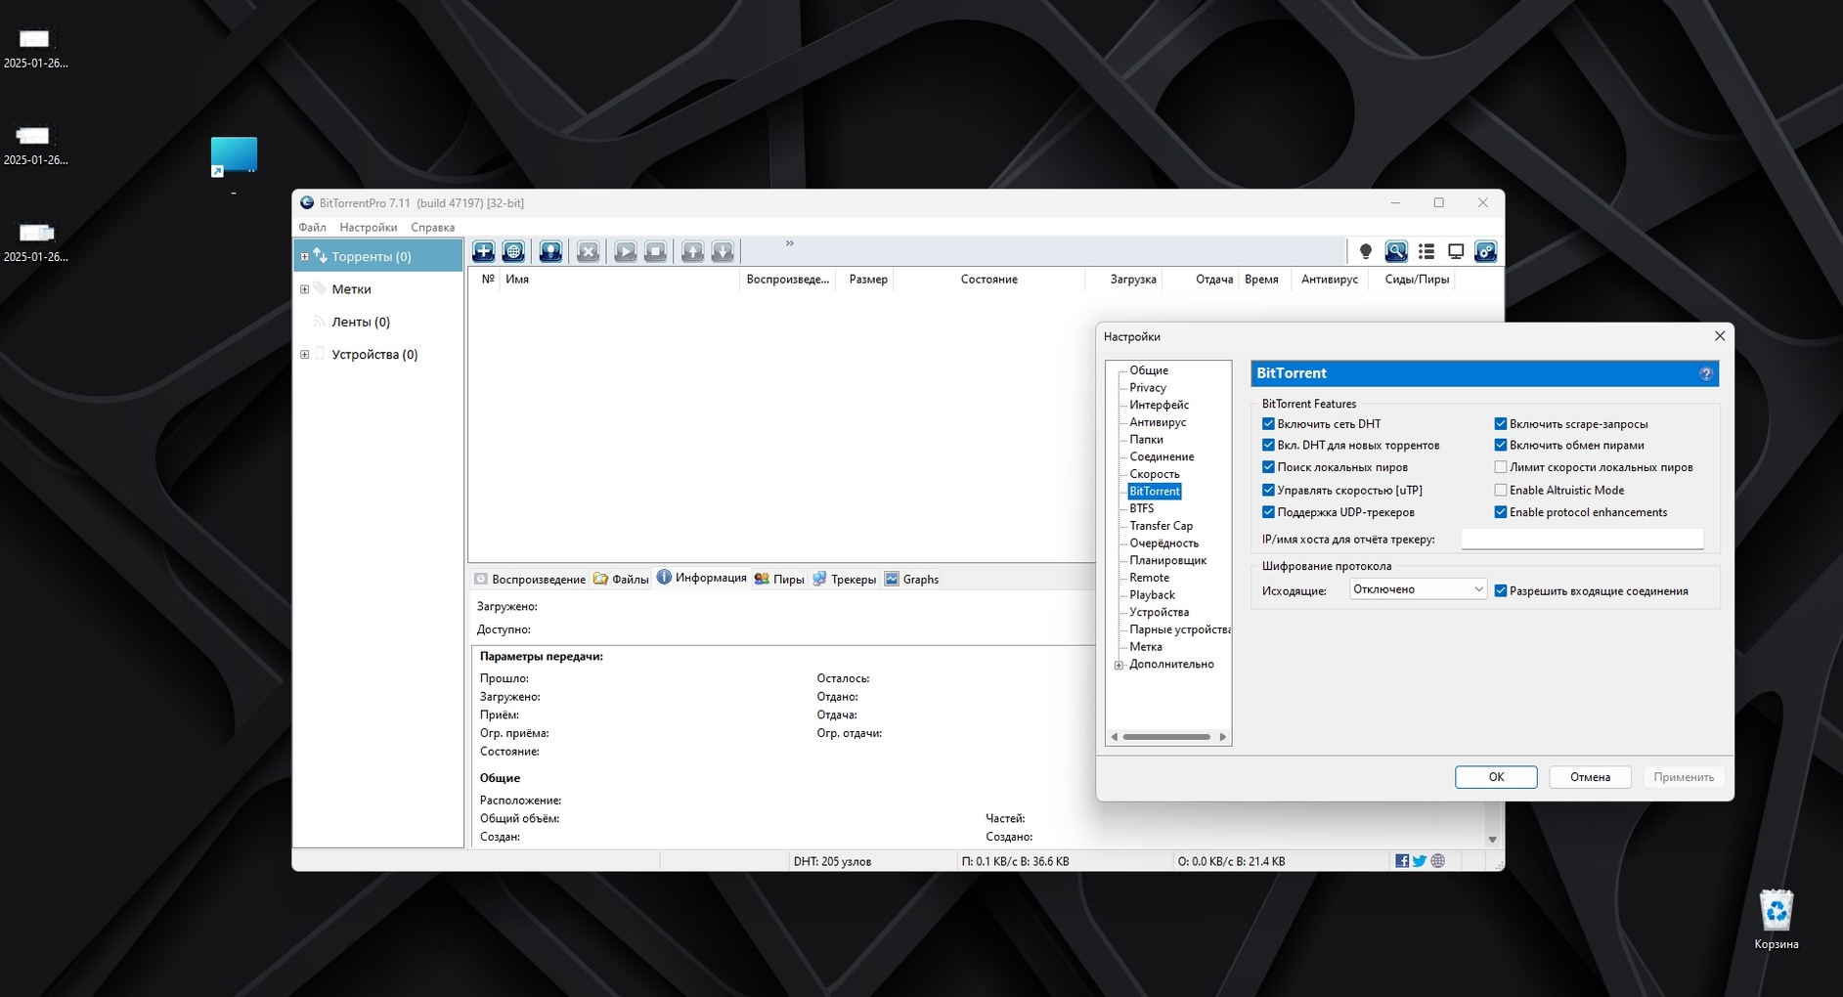Image resolution: width=1843 pixels, height=997 pixels.
Task: Select the second 2025-01-26 desktop file
Action: (x=35, y=146)
